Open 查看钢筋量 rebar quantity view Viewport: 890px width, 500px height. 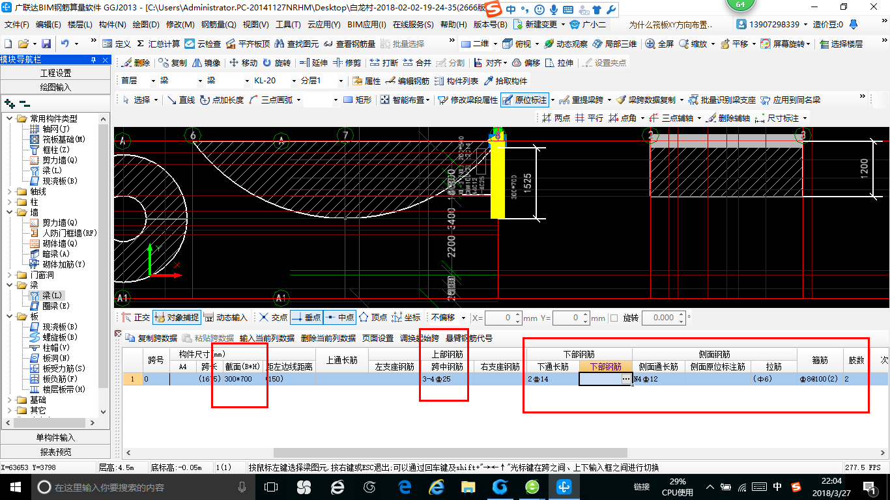pyautogui.click(x=349, y=44)
